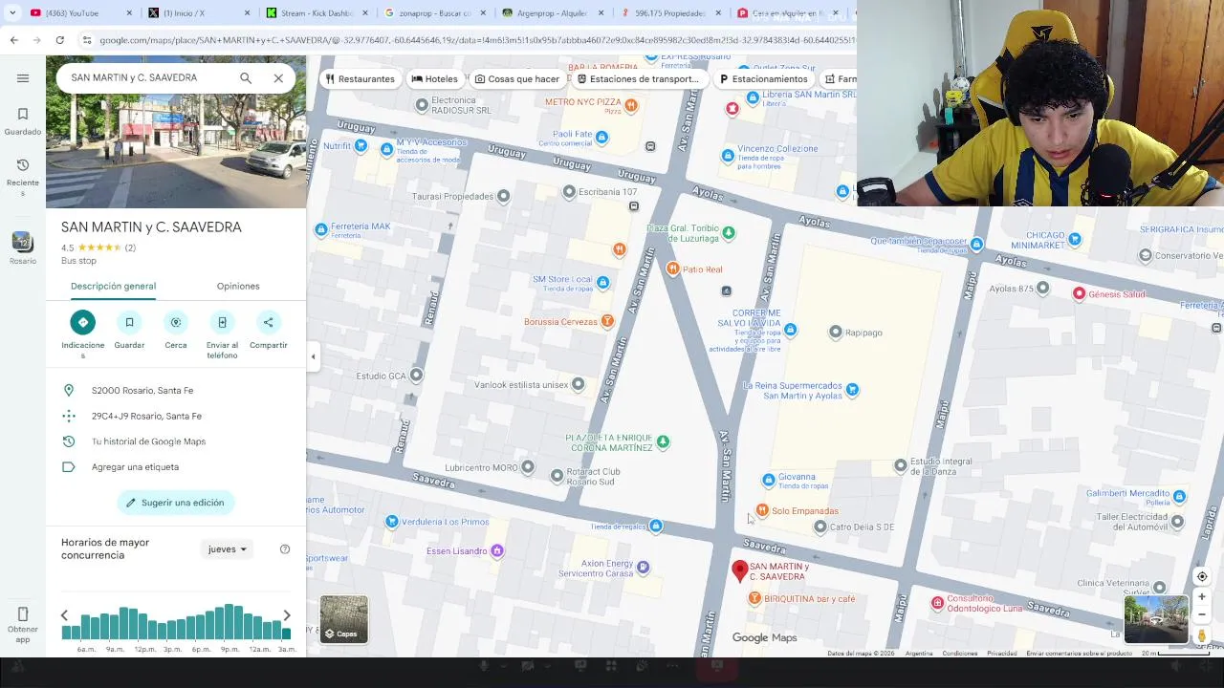Click the Plus Code 29C4+J9 row

[x=176, y=416]
